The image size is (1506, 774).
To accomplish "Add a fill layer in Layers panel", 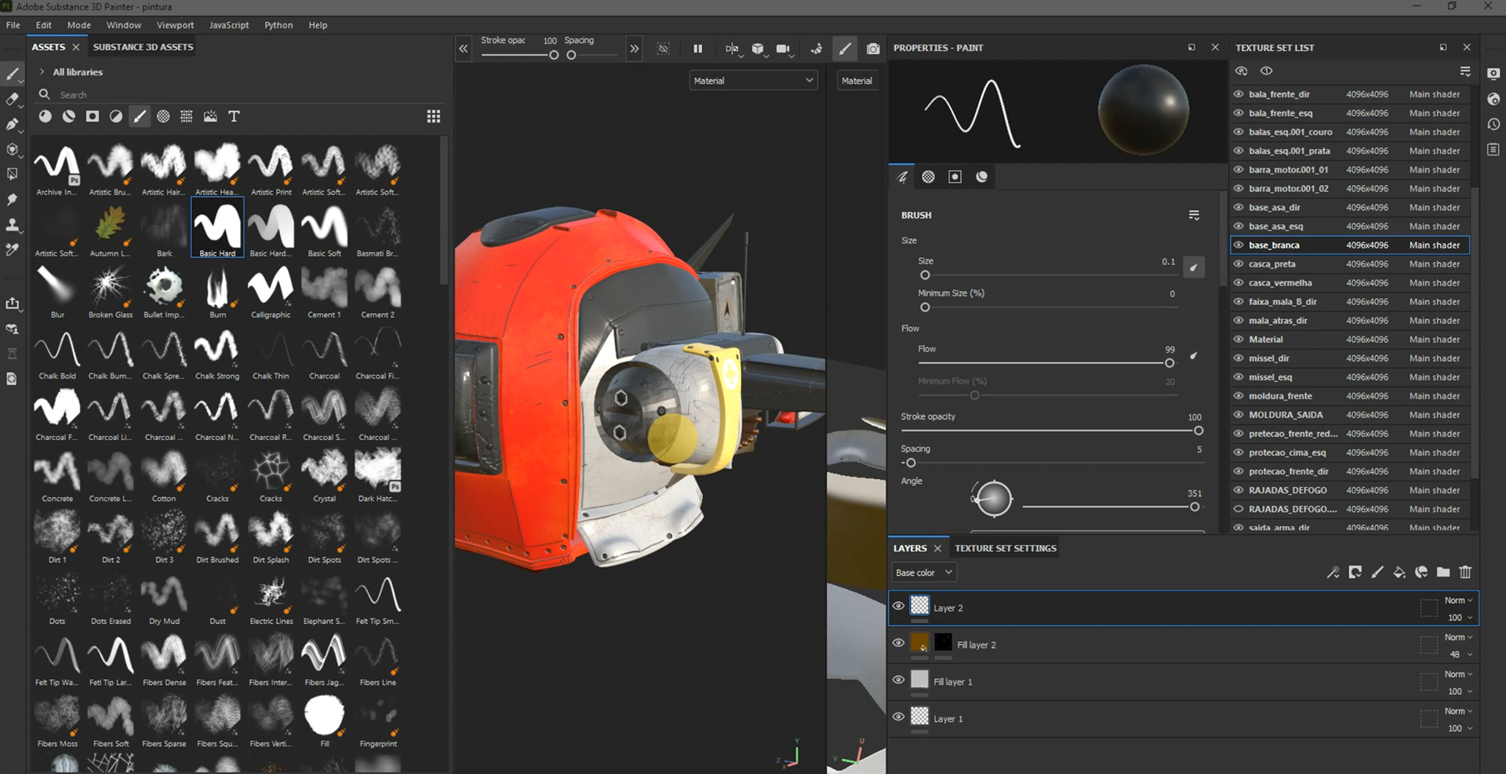I will [1399, 572].
